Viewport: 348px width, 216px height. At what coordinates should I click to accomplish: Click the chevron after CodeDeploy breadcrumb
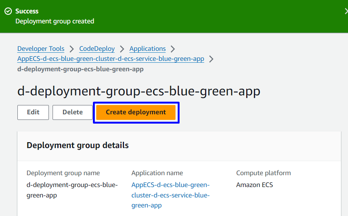tap(122, 49)
